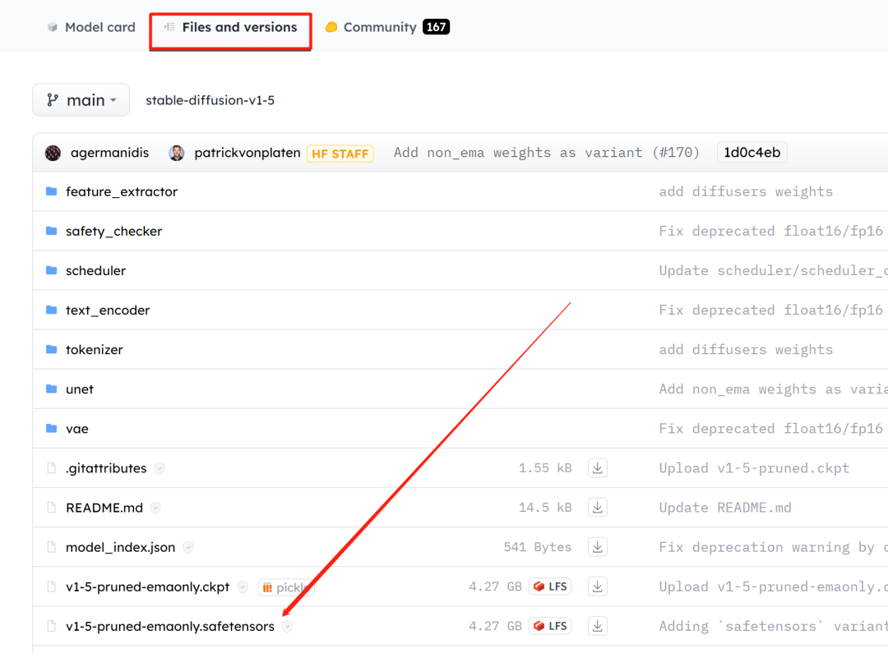
Task: Click the scheduler folder icon
Action: (52, 270)
